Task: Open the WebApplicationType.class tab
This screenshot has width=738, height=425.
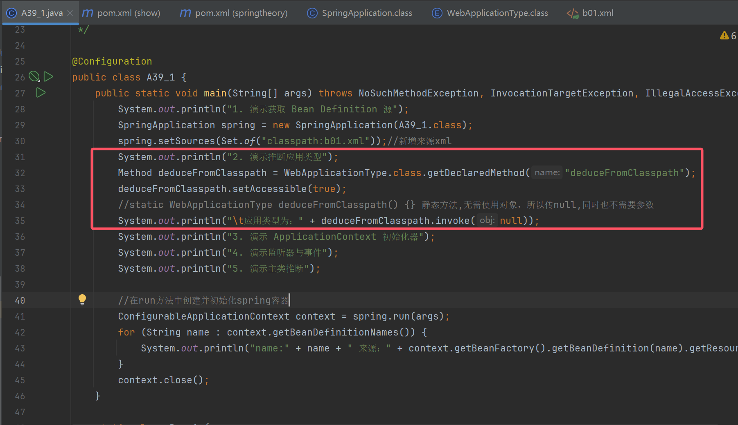Action: coord(490,13)
